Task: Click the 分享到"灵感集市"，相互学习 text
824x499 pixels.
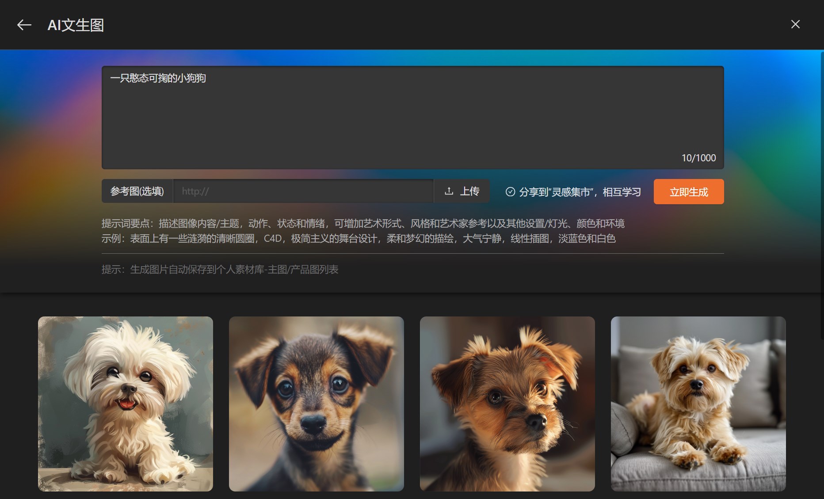Action: 580,192
